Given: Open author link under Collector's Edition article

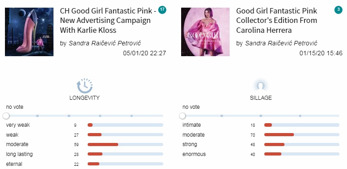Looking at the screenshot, I should (x=281, y=43).
